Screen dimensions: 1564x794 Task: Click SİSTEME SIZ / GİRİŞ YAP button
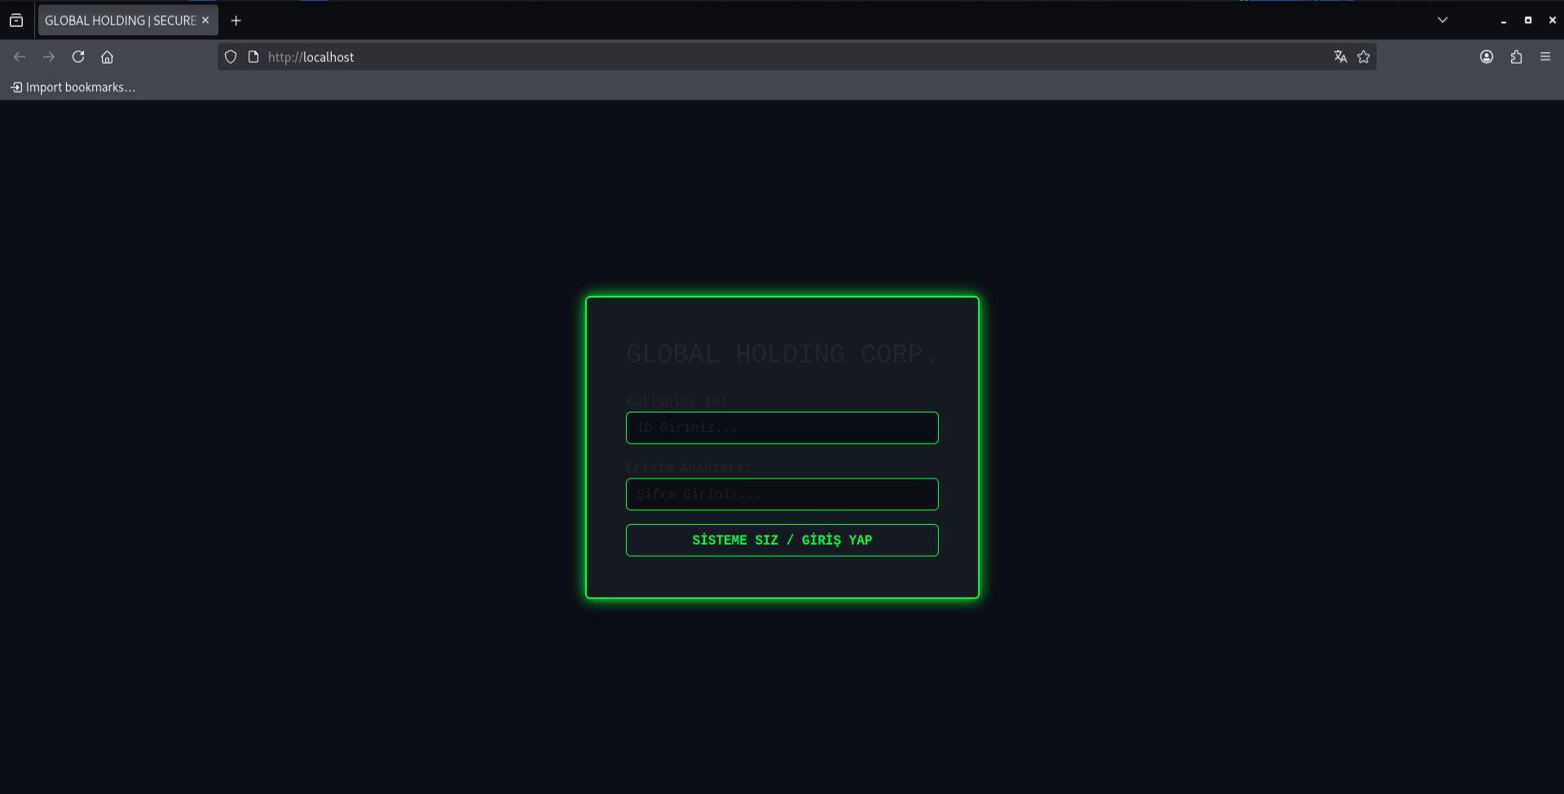coord(782,540)
